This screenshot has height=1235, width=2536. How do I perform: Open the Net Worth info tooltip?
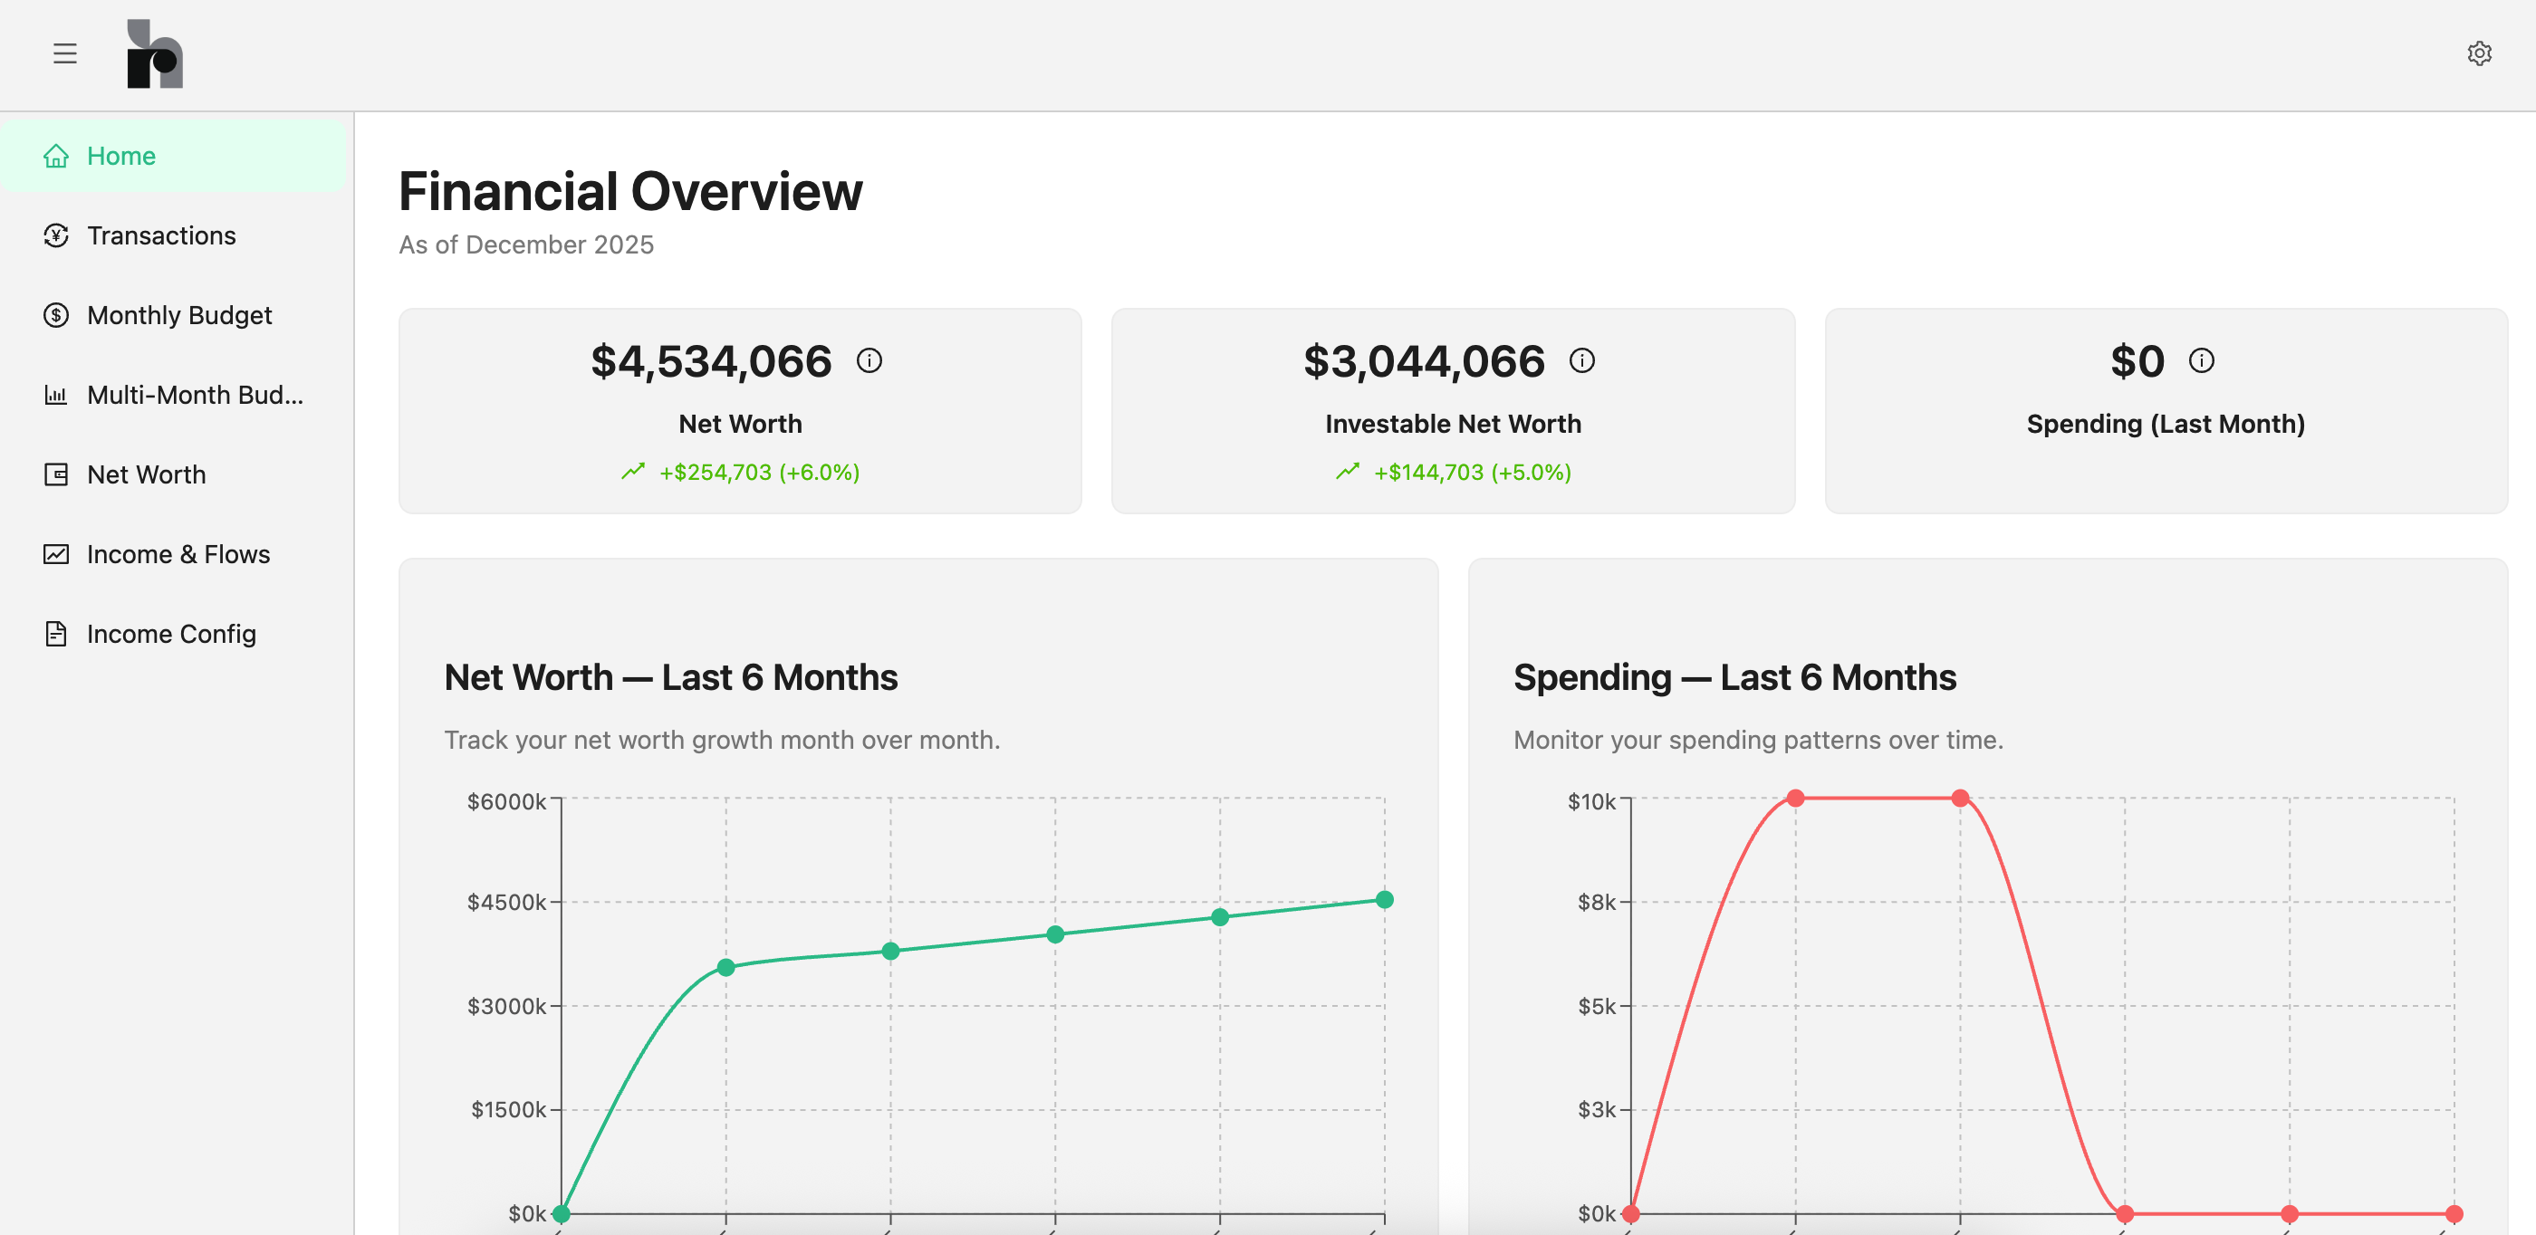[870, 360]
